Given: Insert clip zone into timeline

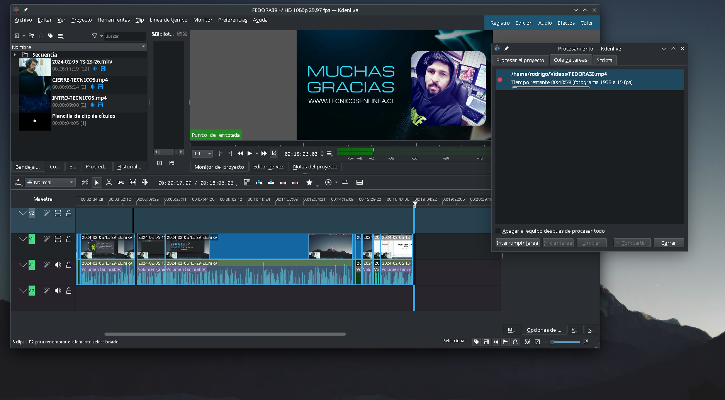Looking at the screenshot, I should 259,182.
